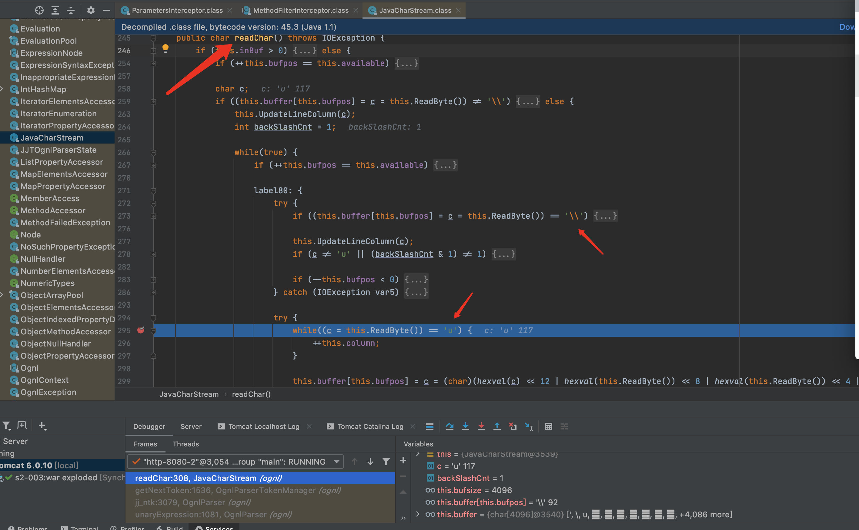Open project view settings gear
Screen dimensions: 859x530
pyautogui.click(x=91, y=10)
